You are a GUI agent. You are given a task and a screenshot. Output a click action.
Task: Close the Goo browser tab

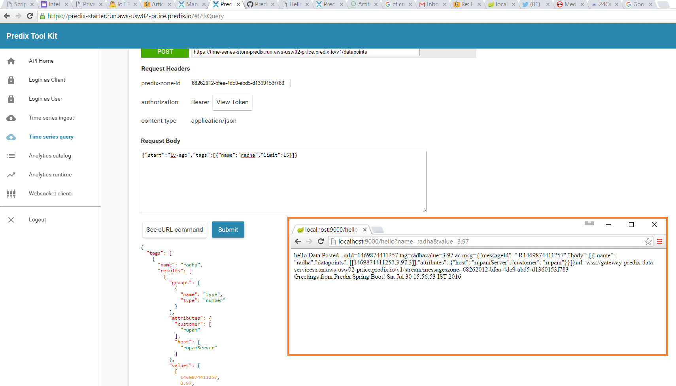pos(651,4)
